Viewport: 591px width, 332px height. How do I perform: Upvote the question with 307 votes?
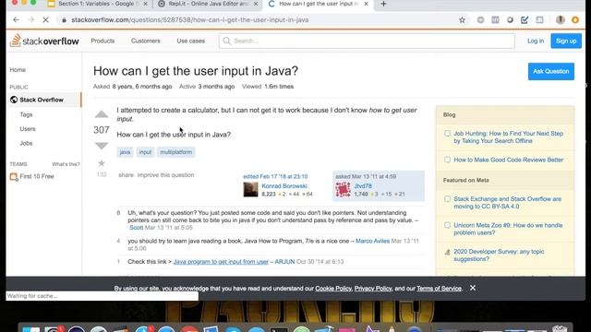click(102, 114)
